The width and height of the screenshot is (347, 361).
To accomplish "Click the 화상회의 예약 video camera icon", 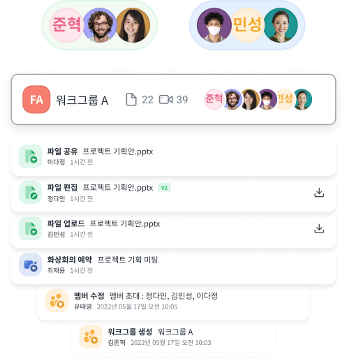I will click(31, 265).
